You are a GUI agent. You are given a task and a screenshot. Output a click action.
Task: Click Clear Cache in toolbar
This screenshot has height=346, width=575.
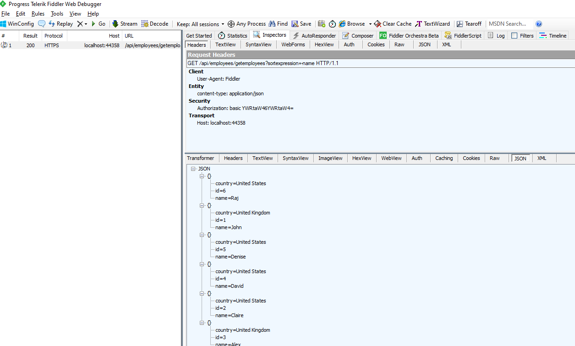393,24
